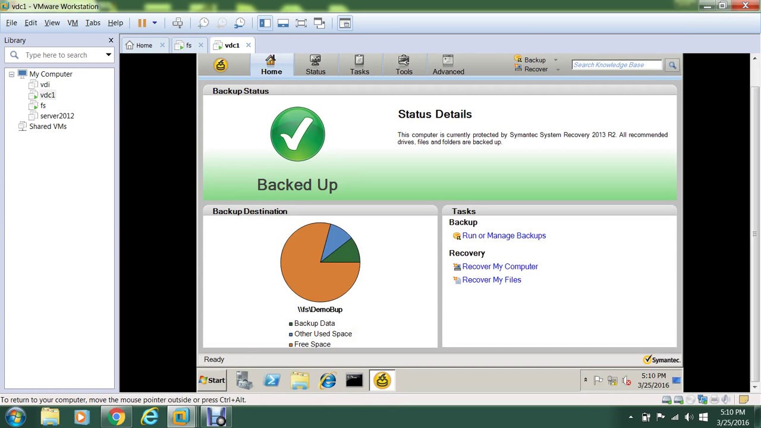The width and height of the screenshot is (761, 428).
Task: Select vdc1 in the library tree
Action: click(x=48, y=95)
